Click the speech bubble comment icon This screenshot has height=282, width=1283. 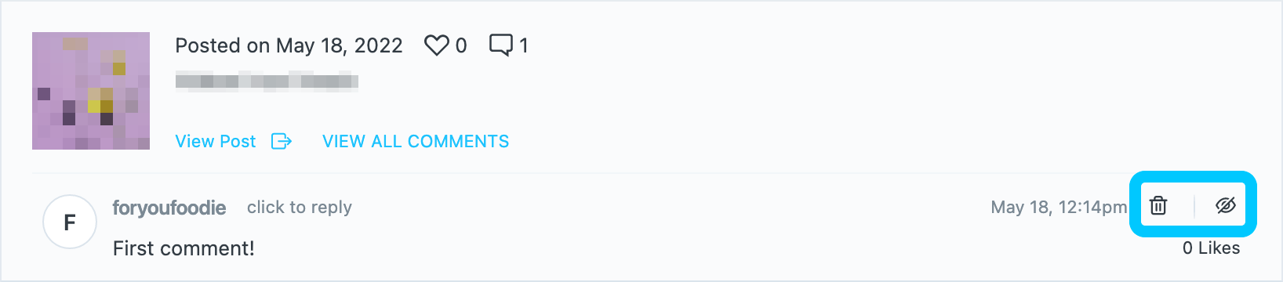coord(501,45)
